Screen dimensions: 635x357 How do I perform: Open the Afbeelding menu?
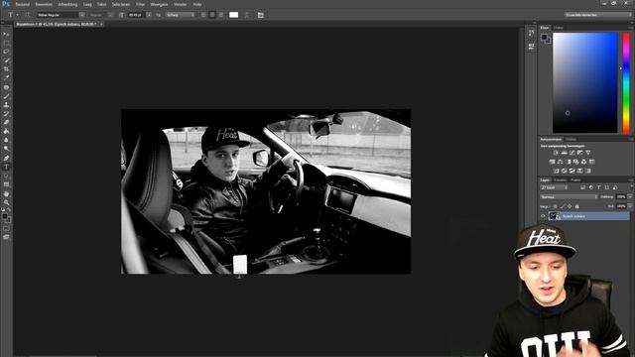(x=67, y=4)
